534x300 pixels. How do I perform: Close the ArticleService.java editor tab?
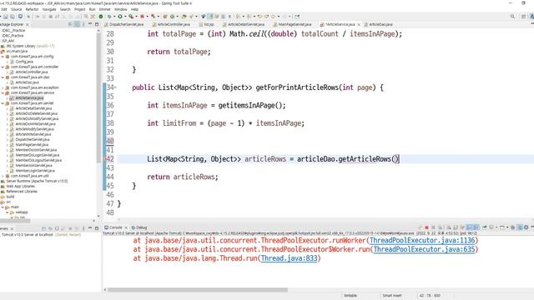pyautogui.click(x=359, y=24)
